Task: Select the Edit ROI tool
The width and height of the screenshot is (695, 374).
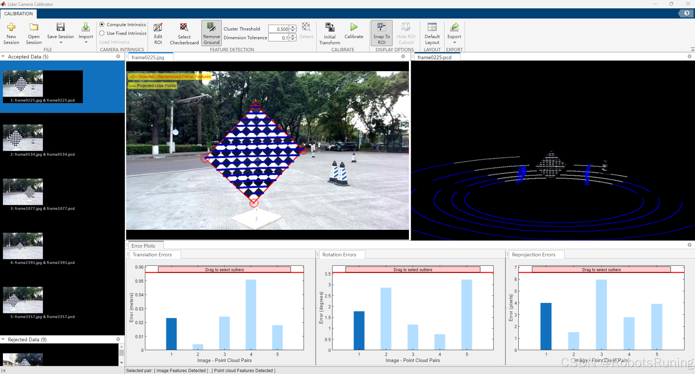Action: click(x=158, y=33)
